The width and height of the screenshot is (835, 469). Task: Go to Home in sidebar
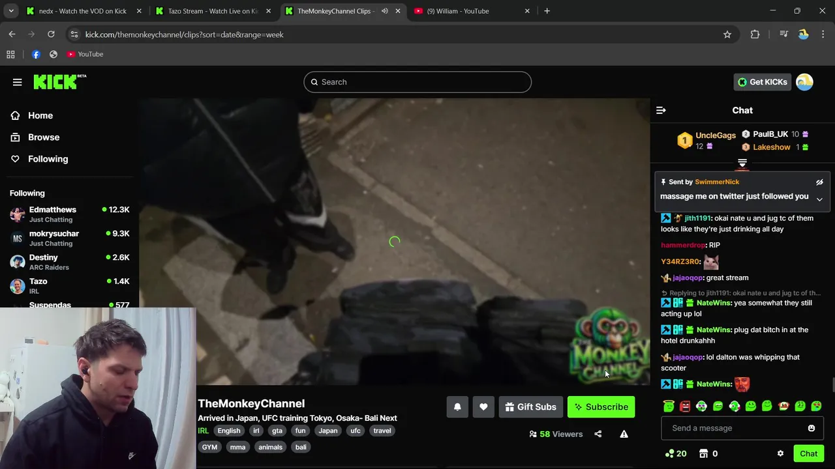coord(40,115)
